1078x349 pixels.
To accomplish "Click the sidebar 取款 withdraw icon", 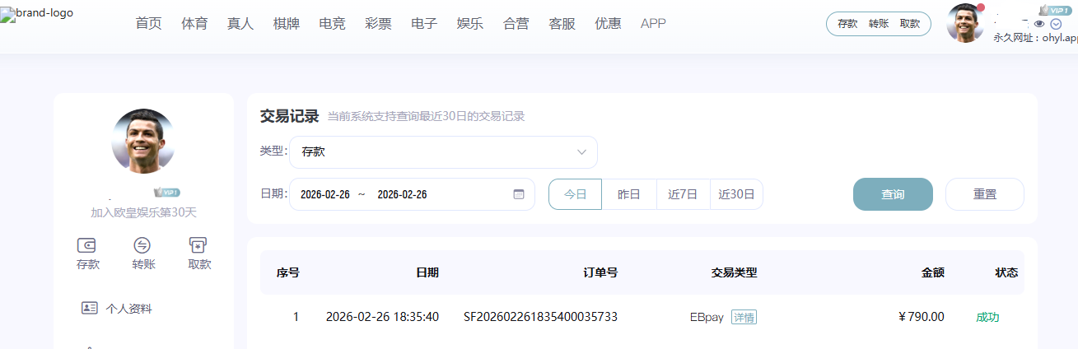I will point(198,244).
